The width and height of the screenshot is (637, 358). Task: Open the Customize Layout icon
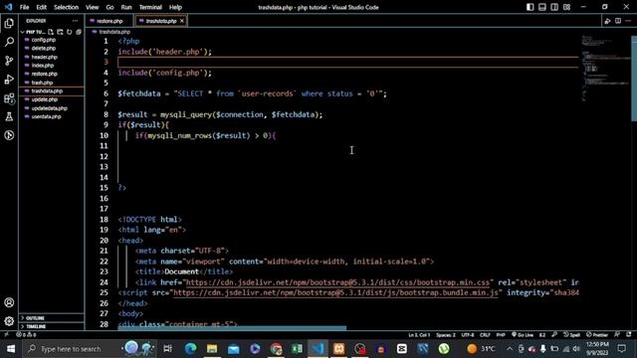tap(566, 7)
